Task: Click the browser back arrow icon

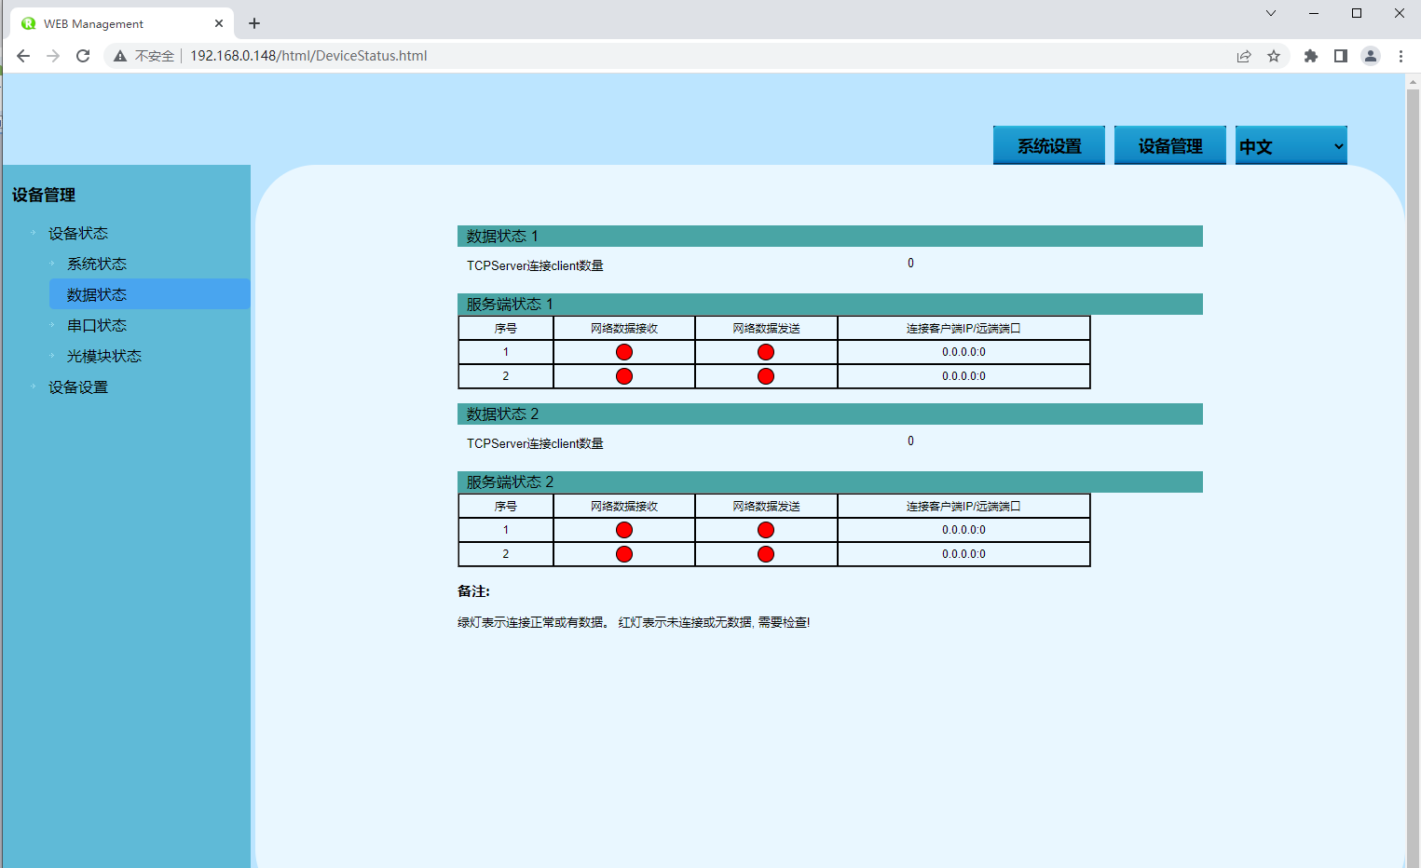Action: tap(23, 56)
